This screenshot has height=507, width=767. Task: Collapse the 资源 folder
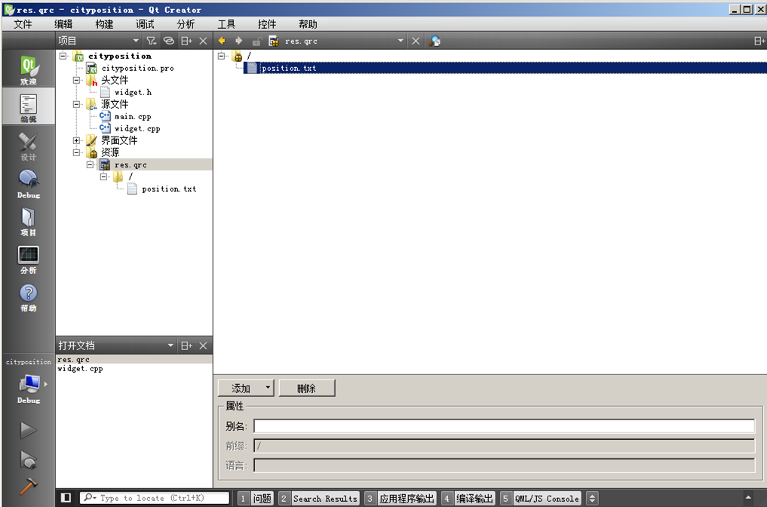click(77, 152)
